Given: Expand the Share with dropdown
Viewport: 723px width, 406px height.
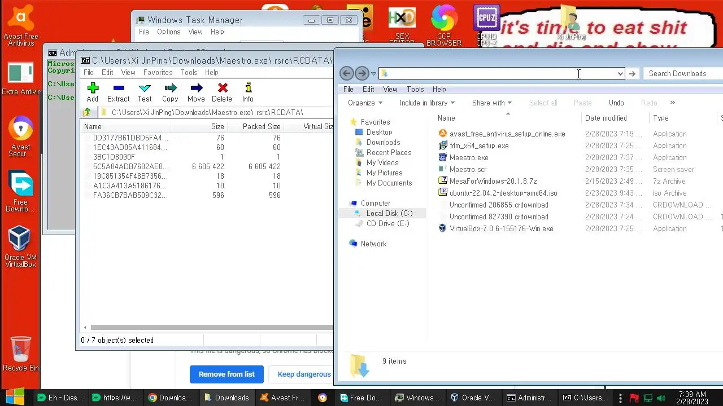Looking at the screenshot, I should (492, 103).
